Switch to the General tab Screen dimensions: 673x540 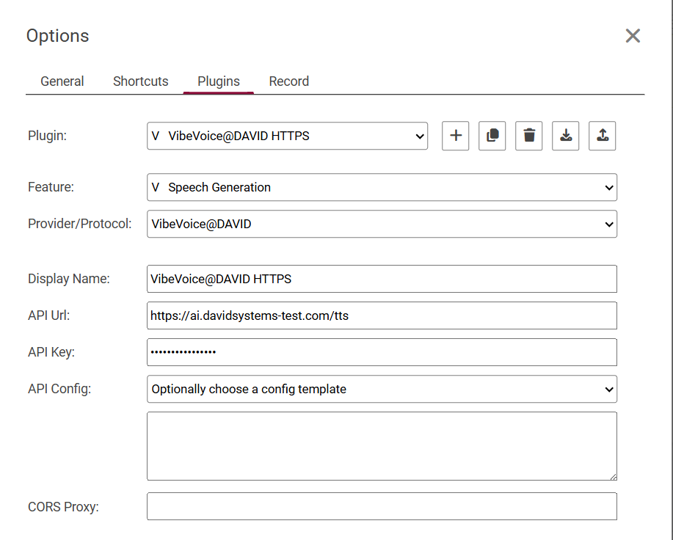click(x=62, y=81)
